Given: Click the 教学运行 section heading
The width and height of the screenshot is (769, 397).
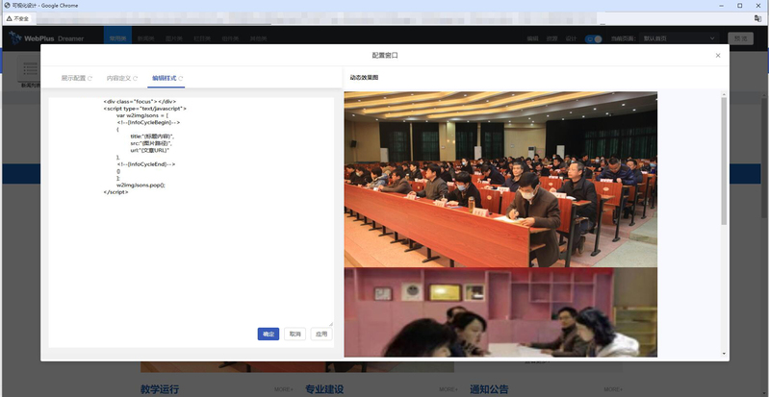Looking at the screenshot, I should [x=160, y=389].
